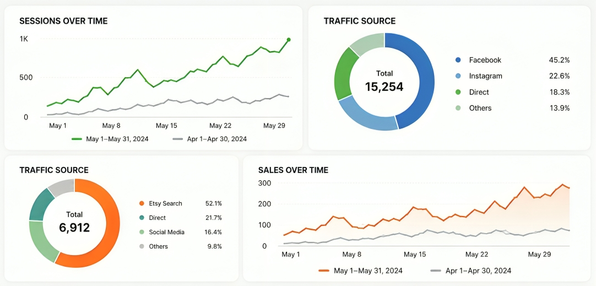This screenshot has height=286, width=596.
Task: Select Direct in the 15,254-total traffic legend
Action: [479, 92]
